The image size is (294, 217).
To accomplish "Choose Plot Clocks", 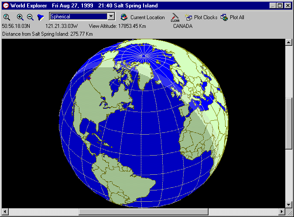I will [x=206, y=17].
